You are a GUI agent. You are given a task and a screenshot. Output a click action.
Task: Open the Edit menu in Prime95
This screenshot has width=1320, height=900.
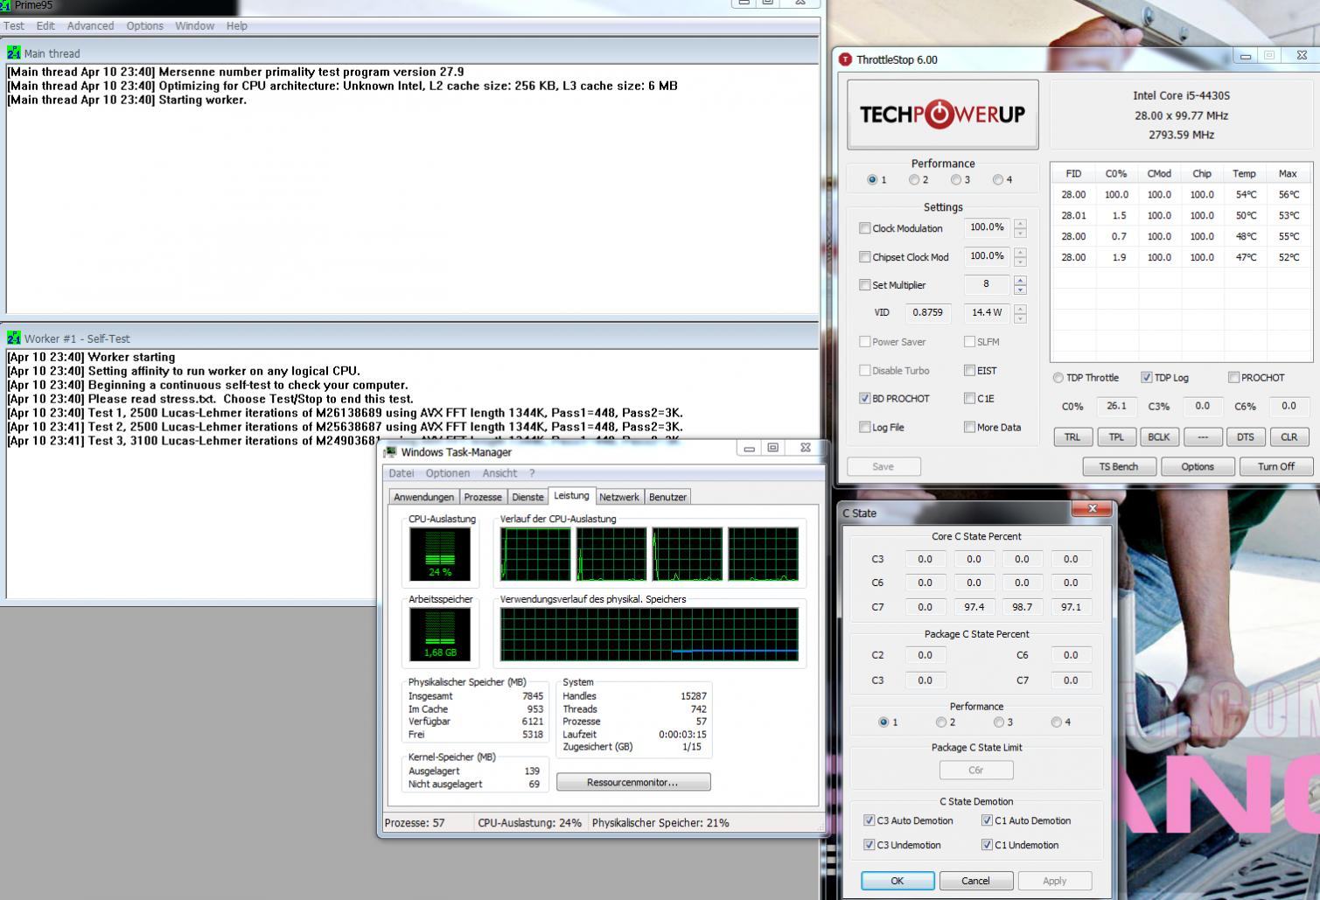pos(45,26)
